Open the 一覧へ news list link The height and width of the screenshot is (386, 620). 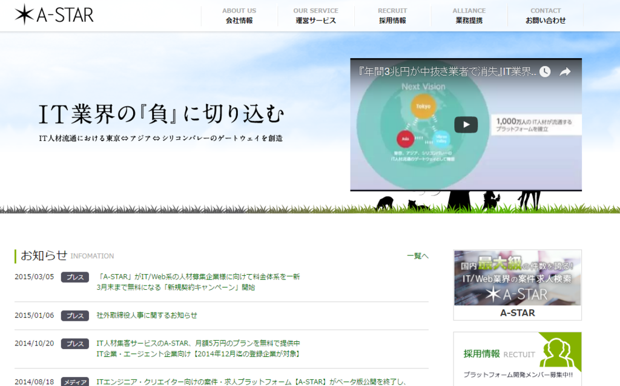(418, 256)
